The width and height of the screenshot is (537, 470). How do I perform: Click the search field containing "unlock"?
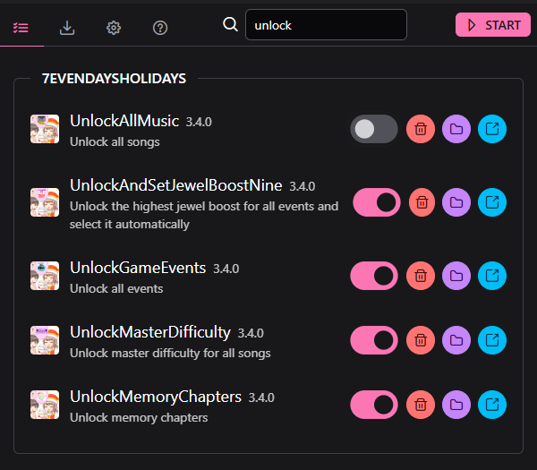pyautogui.click(x=326, y=25)
